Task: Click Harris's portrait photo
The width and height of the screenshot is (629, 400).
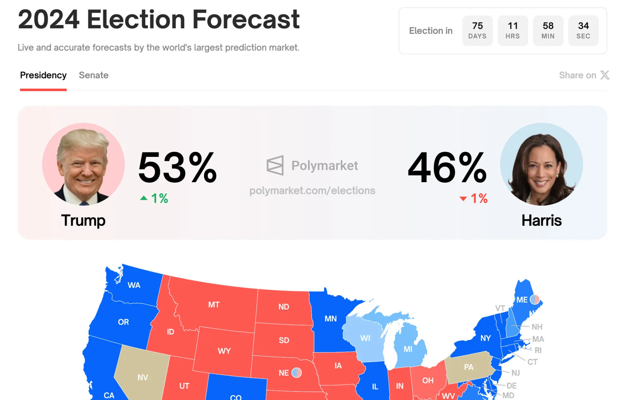Action: (x=541, y=164)
